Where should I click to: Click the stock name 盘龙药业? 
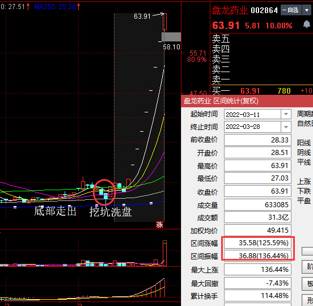230,10
